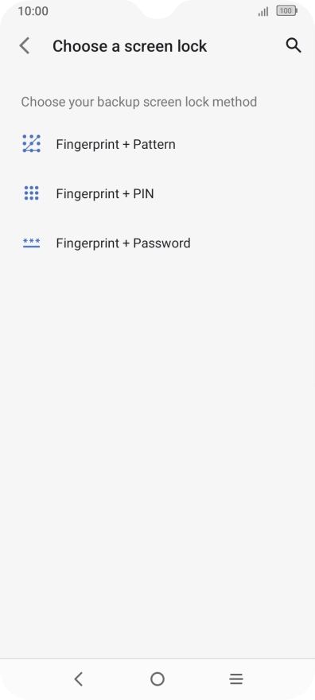Tap the PIN keypad grid icon
This screenshot has width=315, height=700.
pyautogui.click(x=31, y=193)
